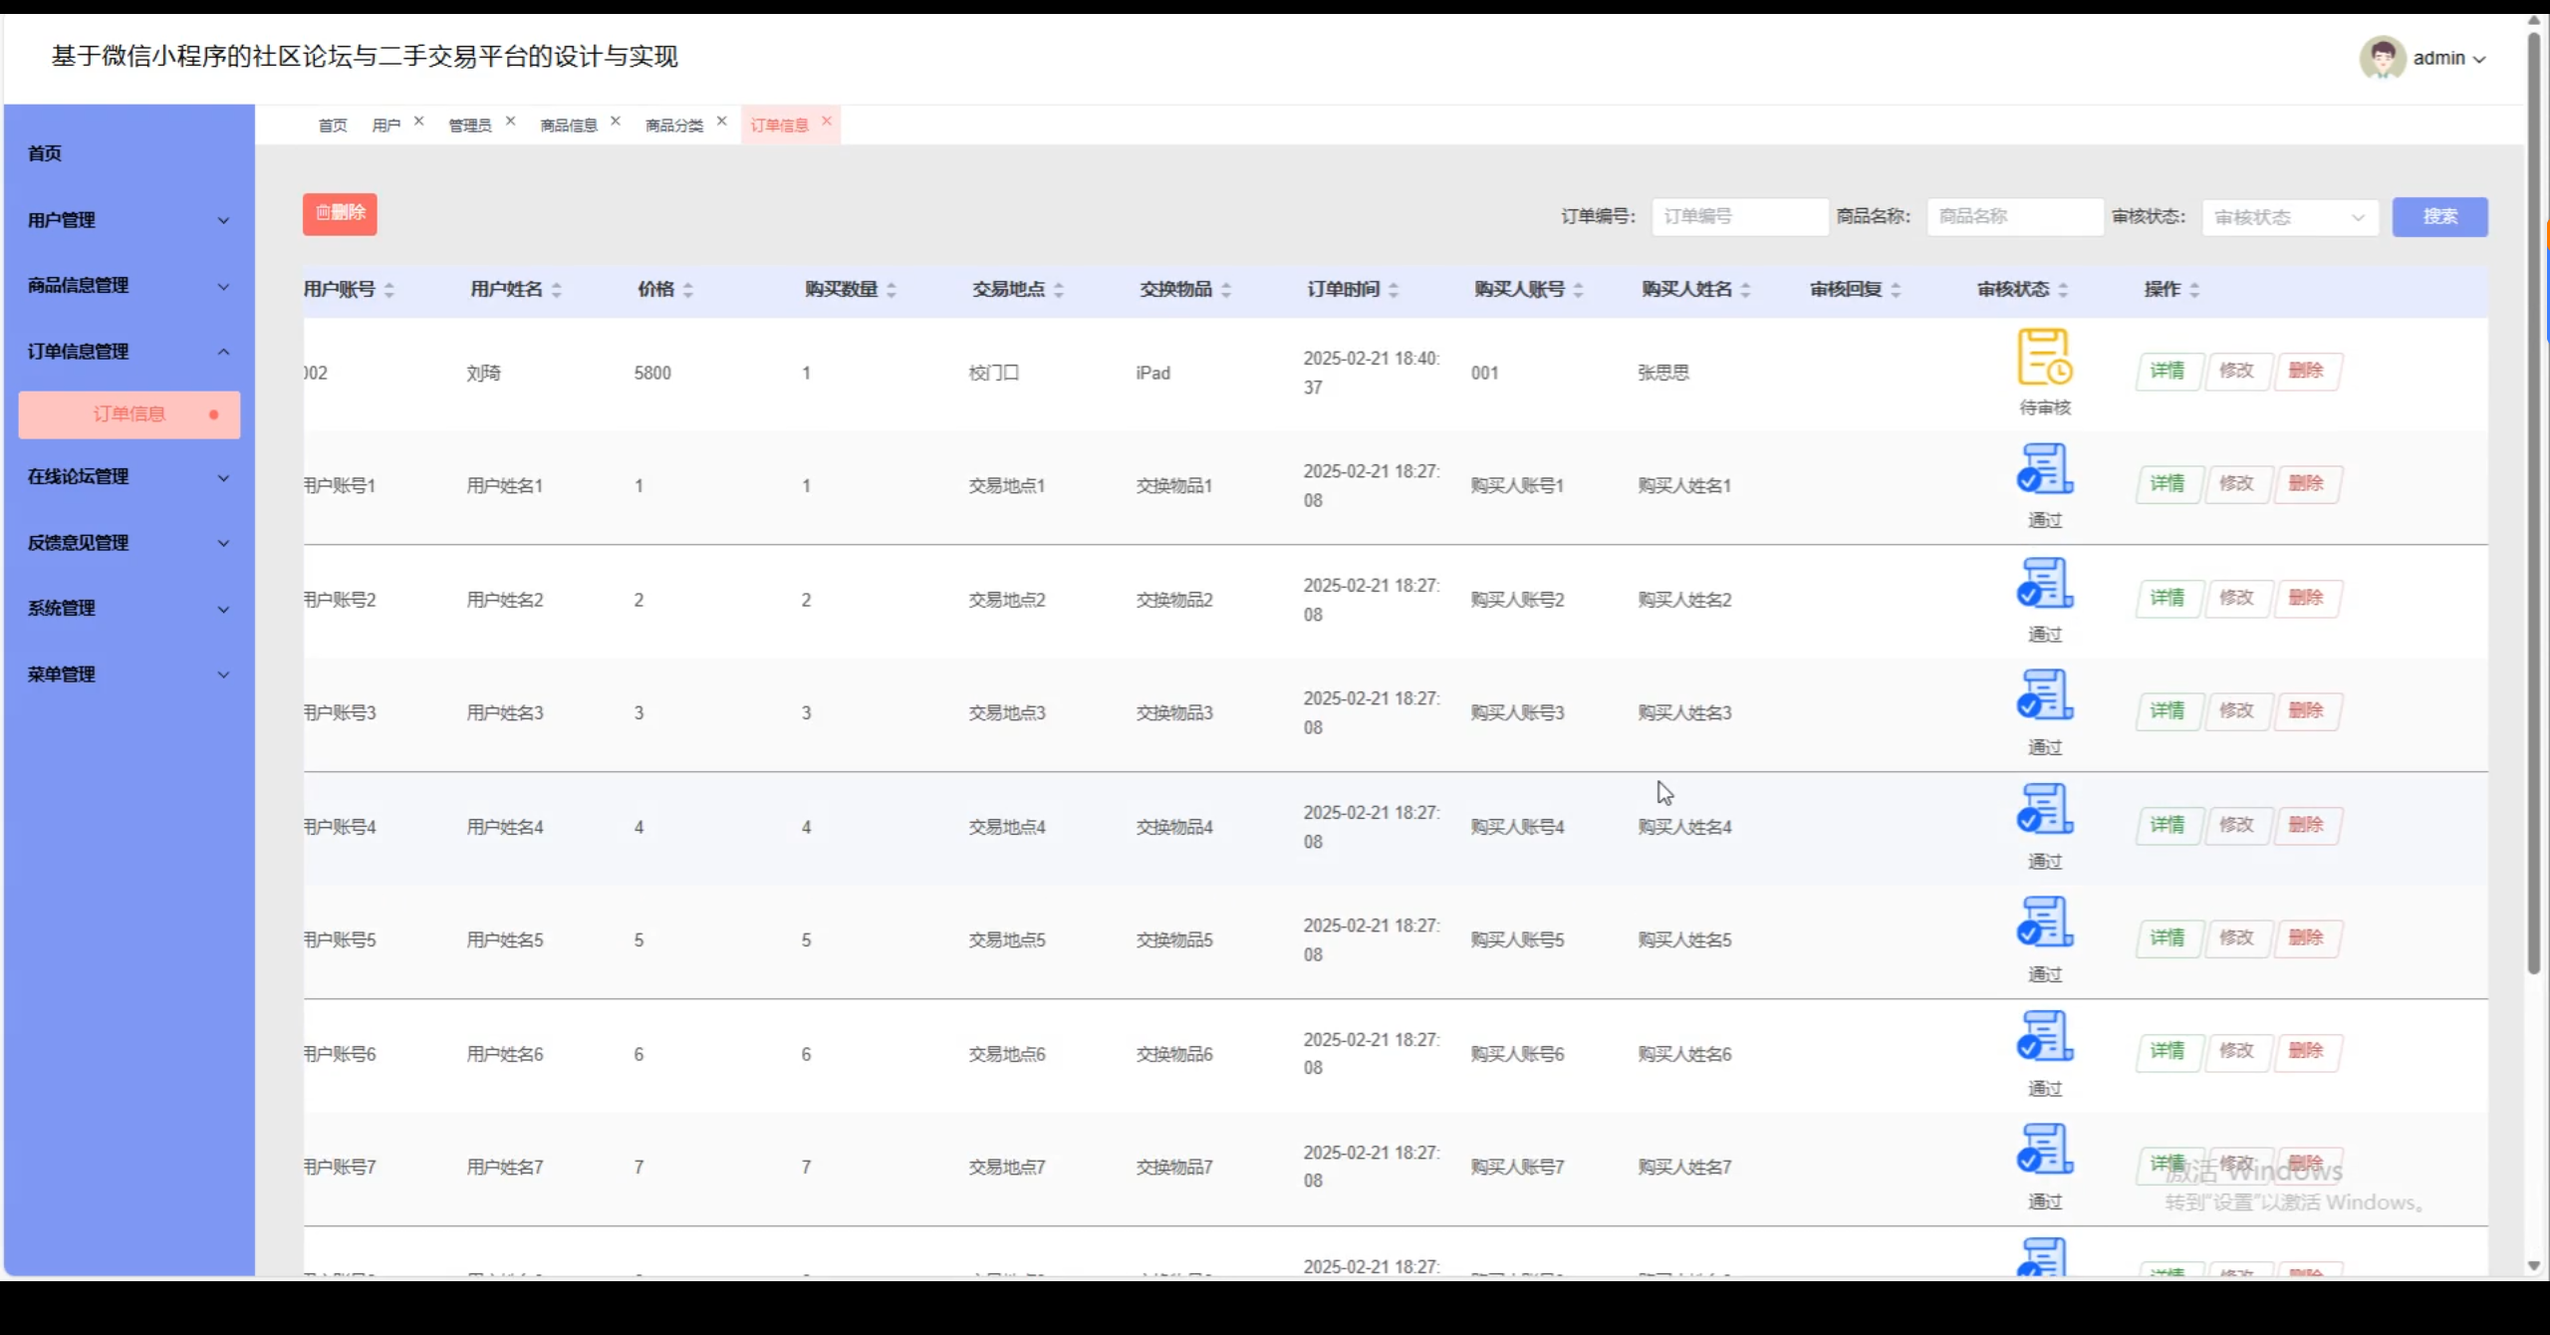Screen dimensions: 2550x1335
Task: Click the 订单编号 search input field
Action: tap(1739, 217)
